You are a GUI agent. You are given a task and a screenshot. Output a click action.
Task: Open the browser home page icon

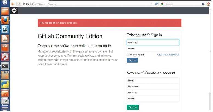(209, 4)
